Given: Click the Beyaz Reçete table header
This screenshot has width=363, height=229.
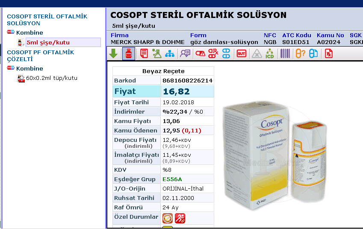Looking at the screenshot, I should pyautogui.click(x=163, y=71).
